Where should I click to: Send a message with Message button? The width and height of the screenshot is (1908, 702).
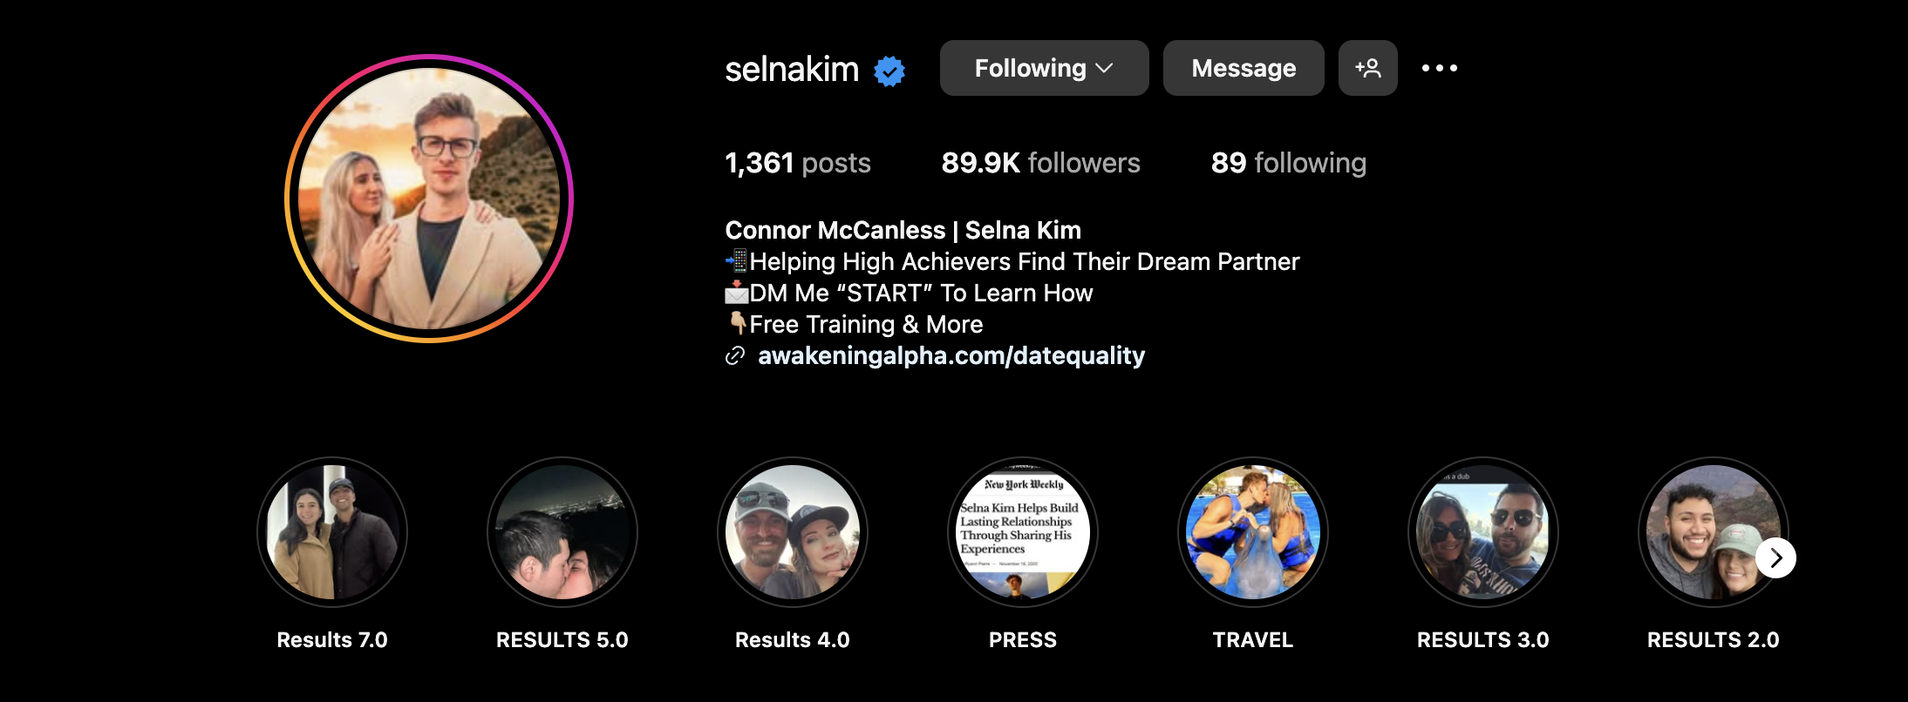(1244, 68)
